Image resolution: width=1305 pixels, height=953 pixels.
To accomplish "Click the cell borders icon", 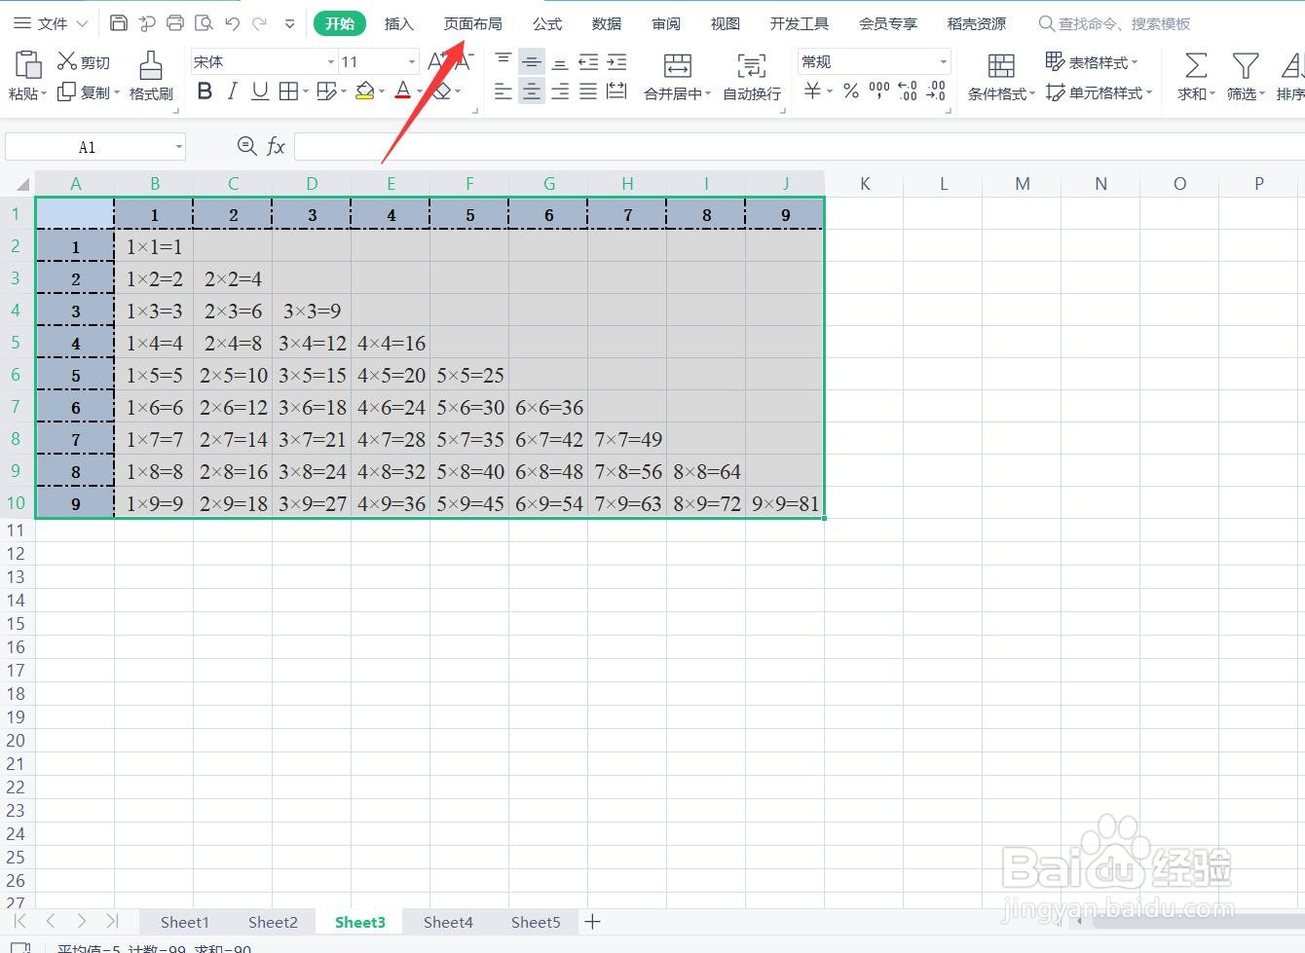I will (288, 92).
